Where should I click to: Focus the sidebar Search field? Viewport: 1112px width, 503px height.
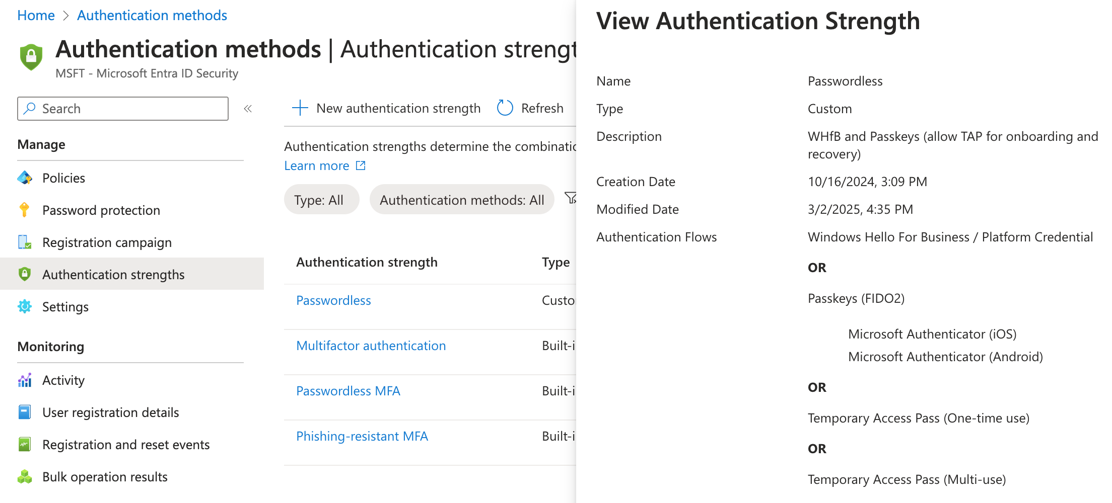[x=123, y=109]
